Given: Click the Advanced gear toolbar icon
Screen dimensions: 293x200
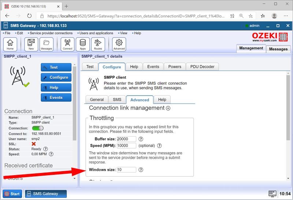Looking at the screenshot, I should pyautogui.click(x=119, y=44).
